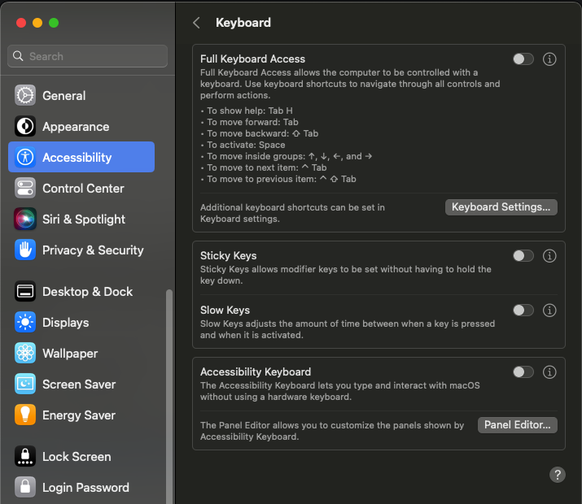
Task: Select Displays in the sidebar
Action: click(x=65, y=322)
